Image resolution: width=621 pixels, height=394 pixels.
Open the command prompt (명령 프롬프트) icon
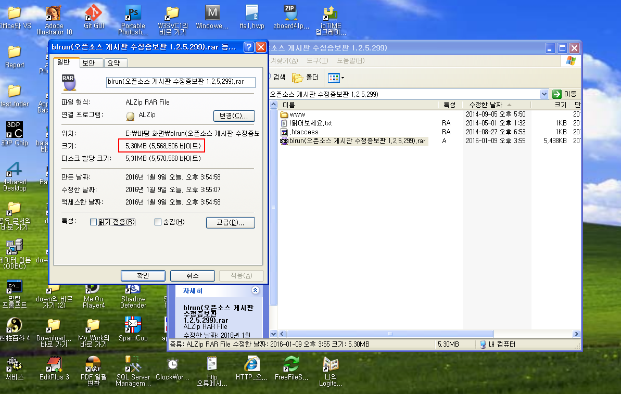(x=15, y=294)
